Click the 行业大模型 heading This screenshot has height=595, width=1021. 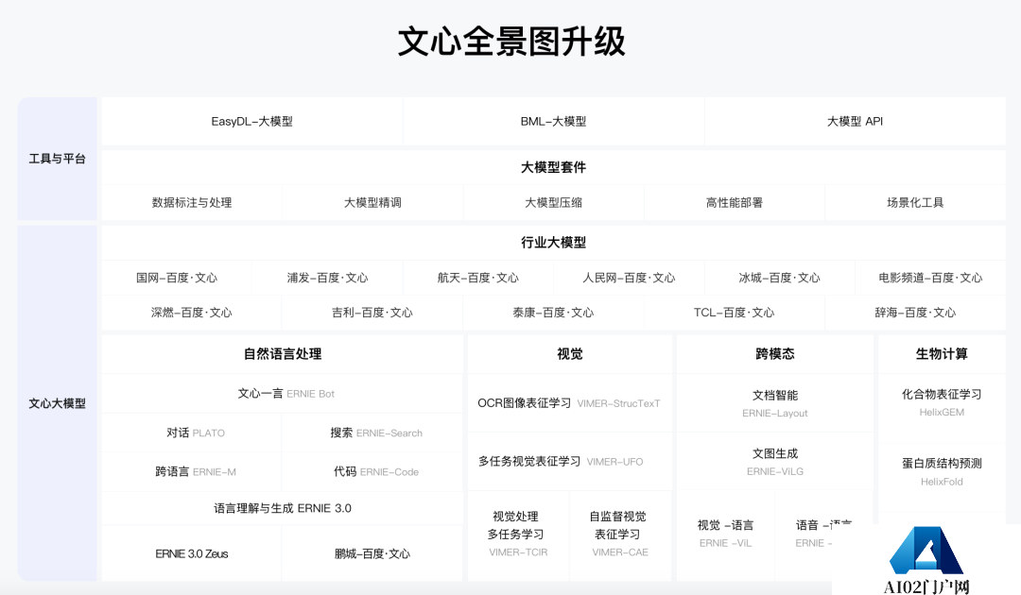(x=553, y=243)
